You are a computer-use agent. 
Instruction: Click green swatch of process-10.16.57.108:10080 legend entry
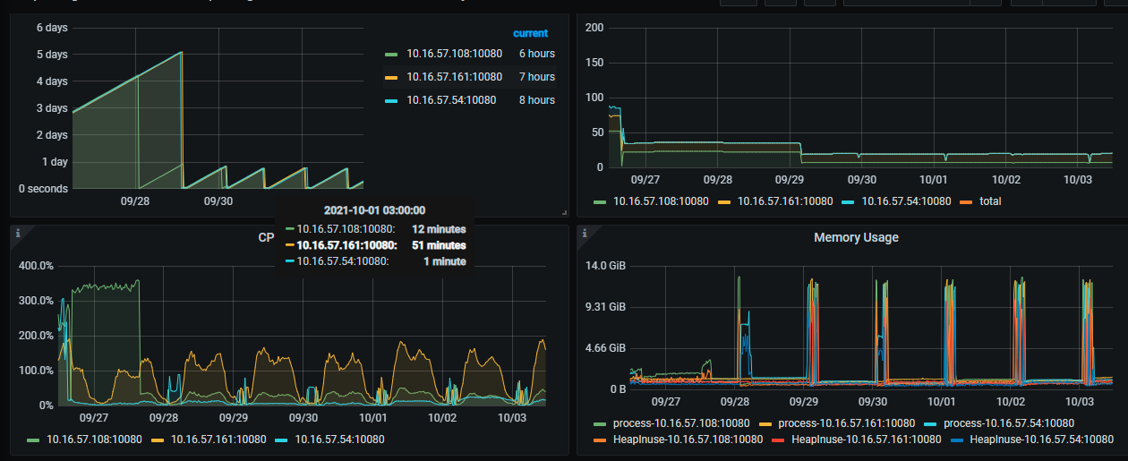point(600,423)
